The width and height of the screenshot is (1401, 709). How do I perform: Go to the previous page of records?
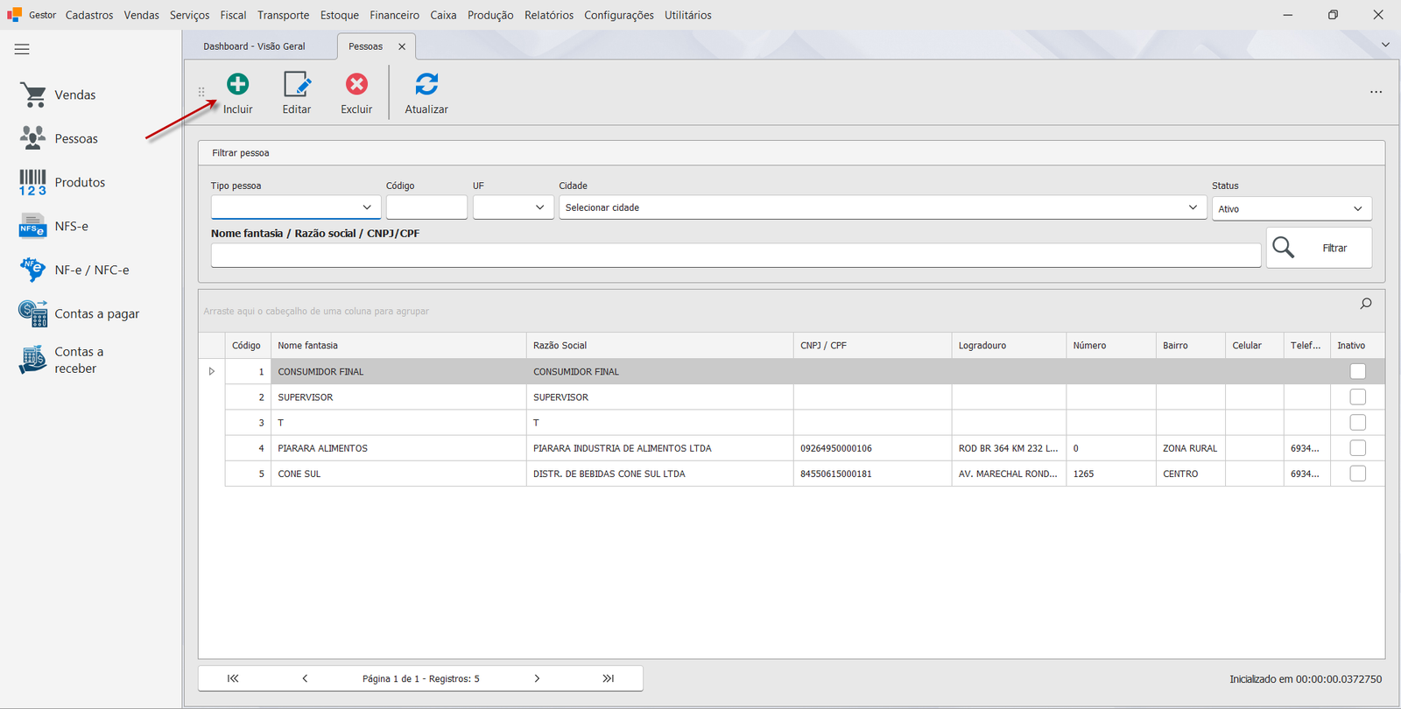click(305, 678)
